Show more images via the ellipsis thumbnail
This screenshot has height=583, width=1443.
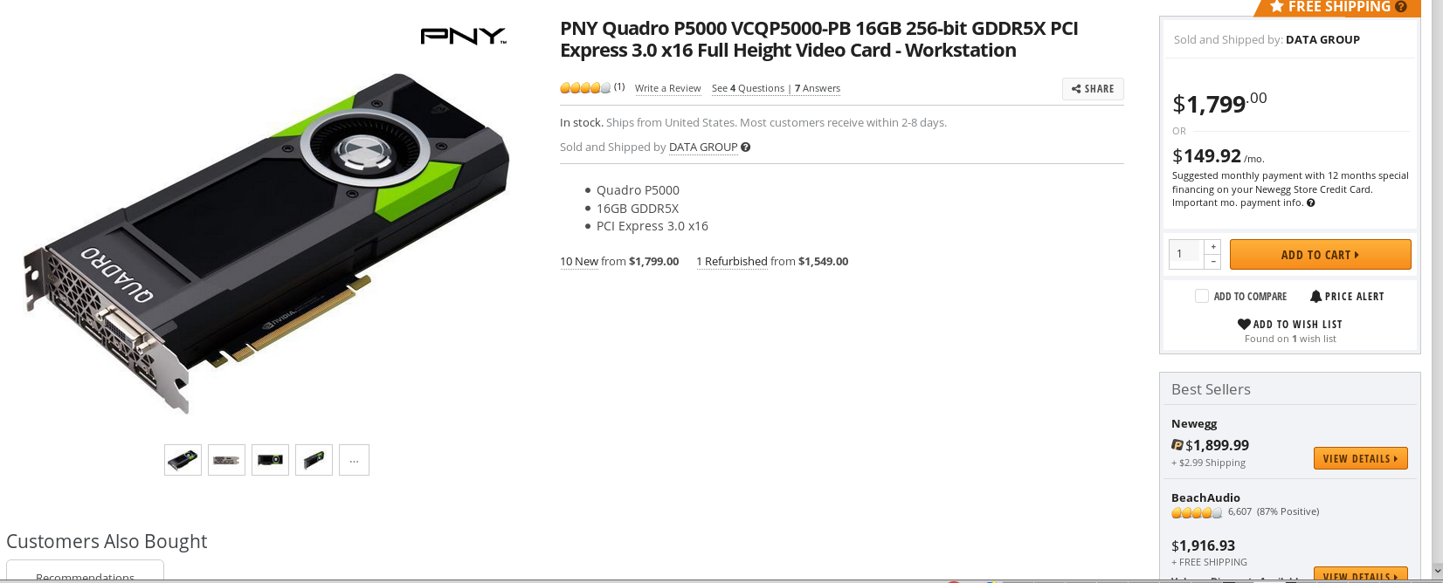pyautogui.click(x=354, y=460)
